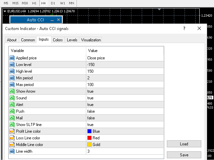Switch to the Colors tab
This screenshot has width=214, height=160.
(58, 40)
